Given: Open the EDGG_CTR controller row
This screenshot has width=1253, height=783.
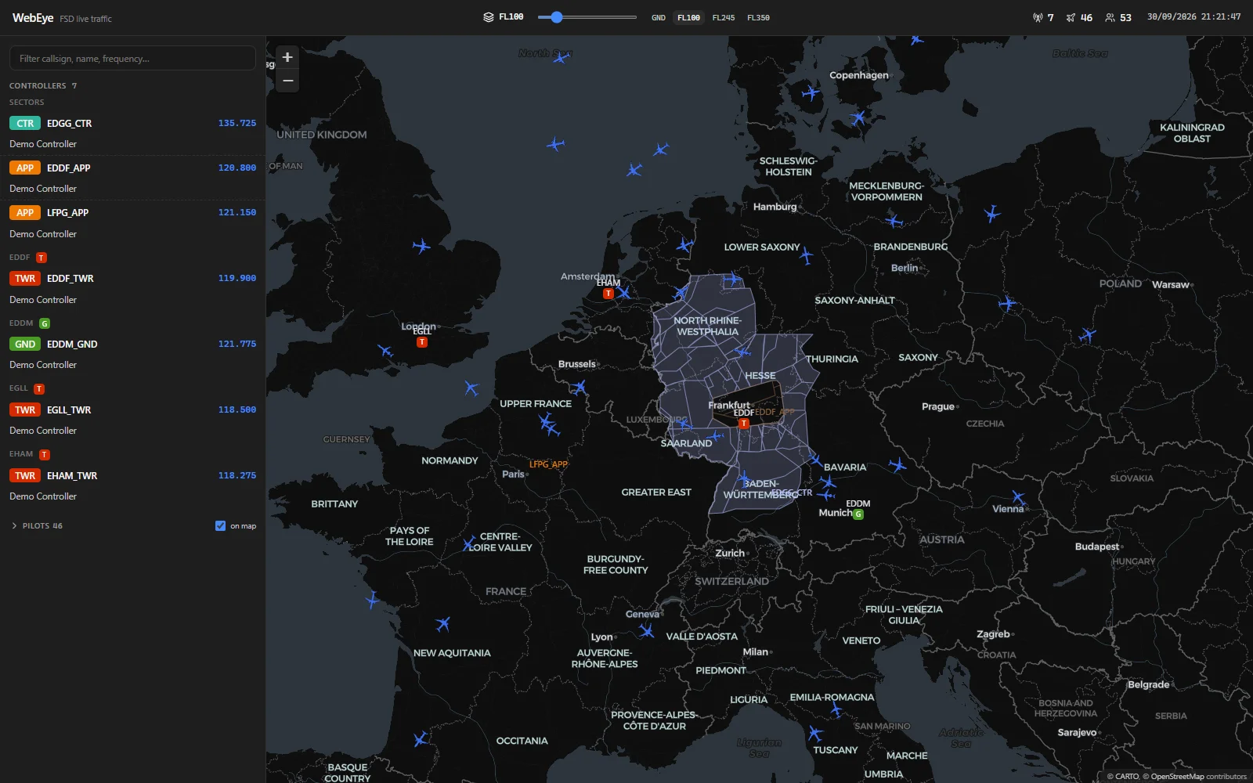Looking at the screenshot, I should point(132,133).
